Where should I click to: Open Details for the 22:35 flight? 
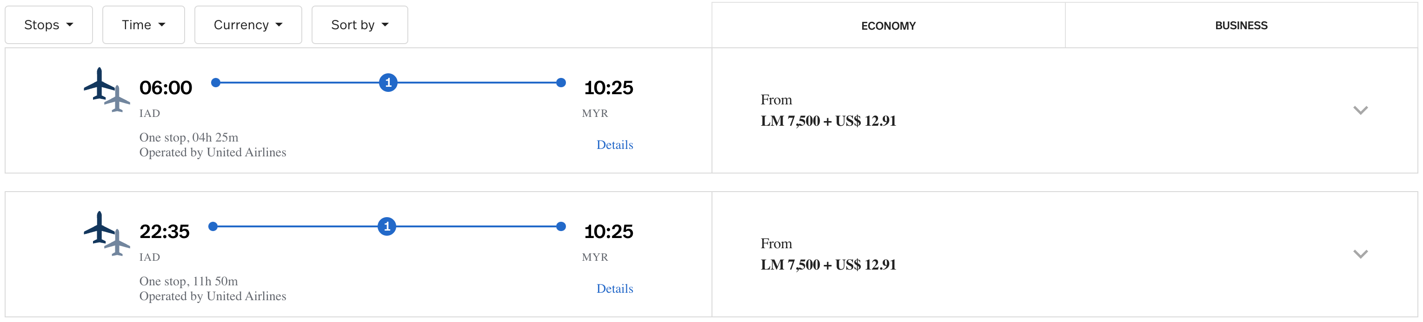click(614, 289)
